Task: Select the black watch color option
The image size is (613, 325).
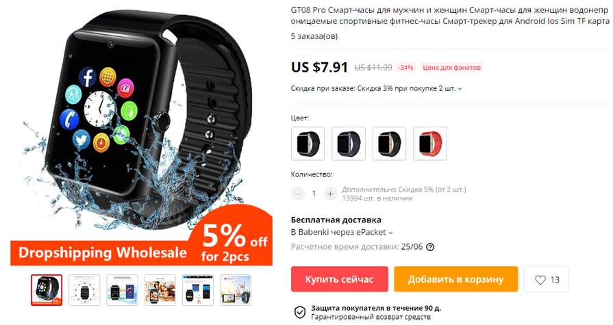Action: point(308,144)
